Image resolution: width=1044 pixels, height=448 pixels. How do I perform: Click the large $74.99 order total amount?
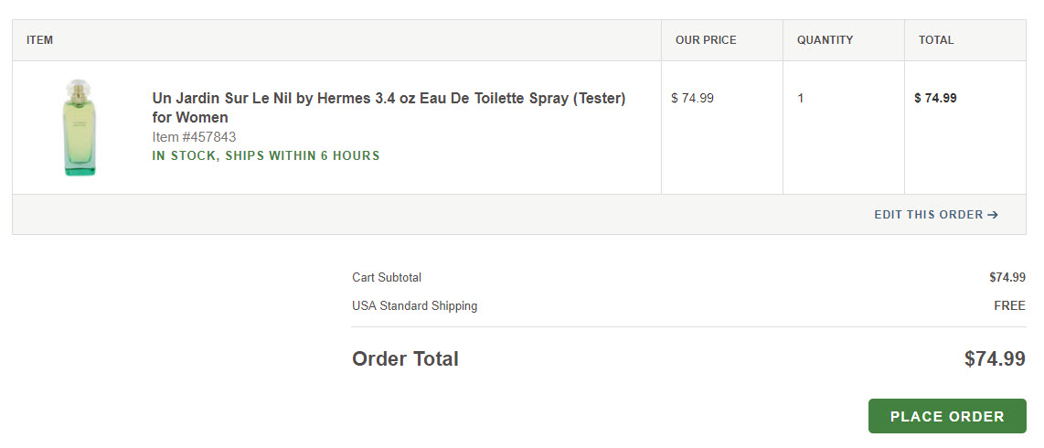point(995,358)
